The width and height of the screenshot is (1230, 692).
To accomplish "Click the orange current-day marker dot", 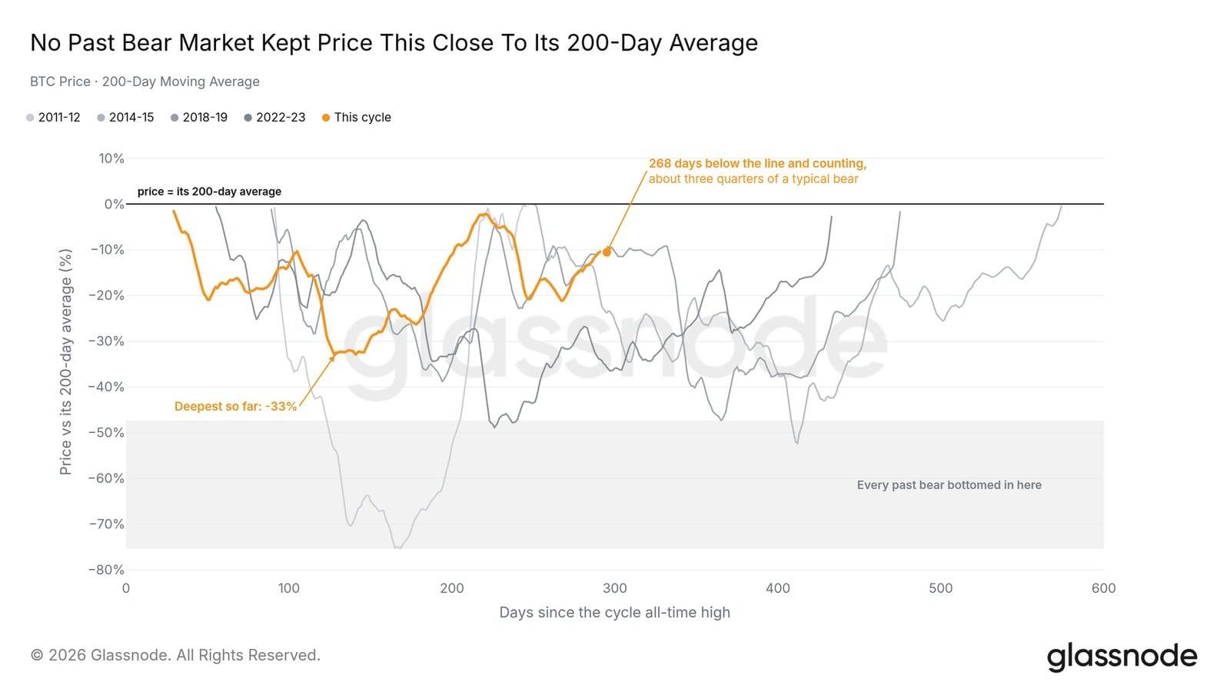I will pyautogui.click(x=607, y=252).
